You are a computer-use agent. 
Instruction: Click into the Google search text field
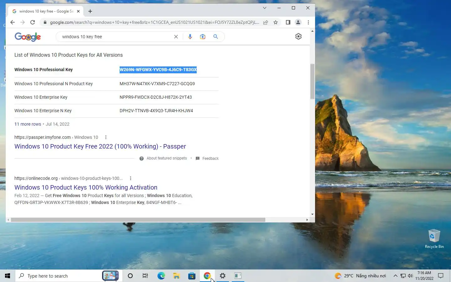coord(116,37)
